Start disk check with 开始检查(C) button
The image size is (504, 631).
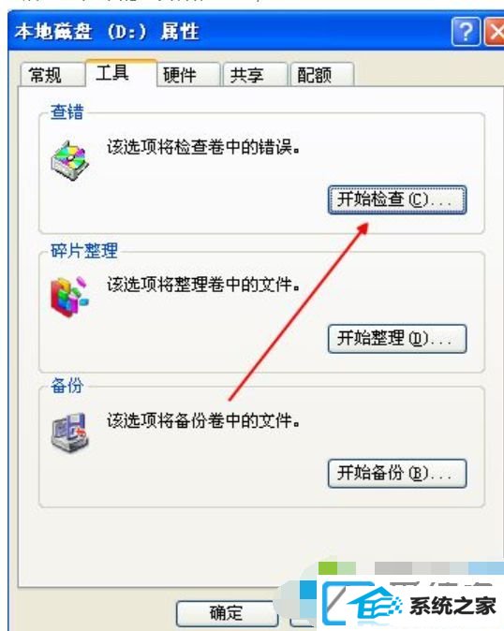tap(397, 199)
